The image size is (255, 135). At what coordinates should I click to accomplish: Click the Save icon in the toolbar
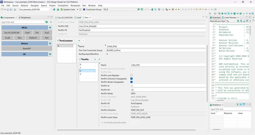click(x=8, y=9)
